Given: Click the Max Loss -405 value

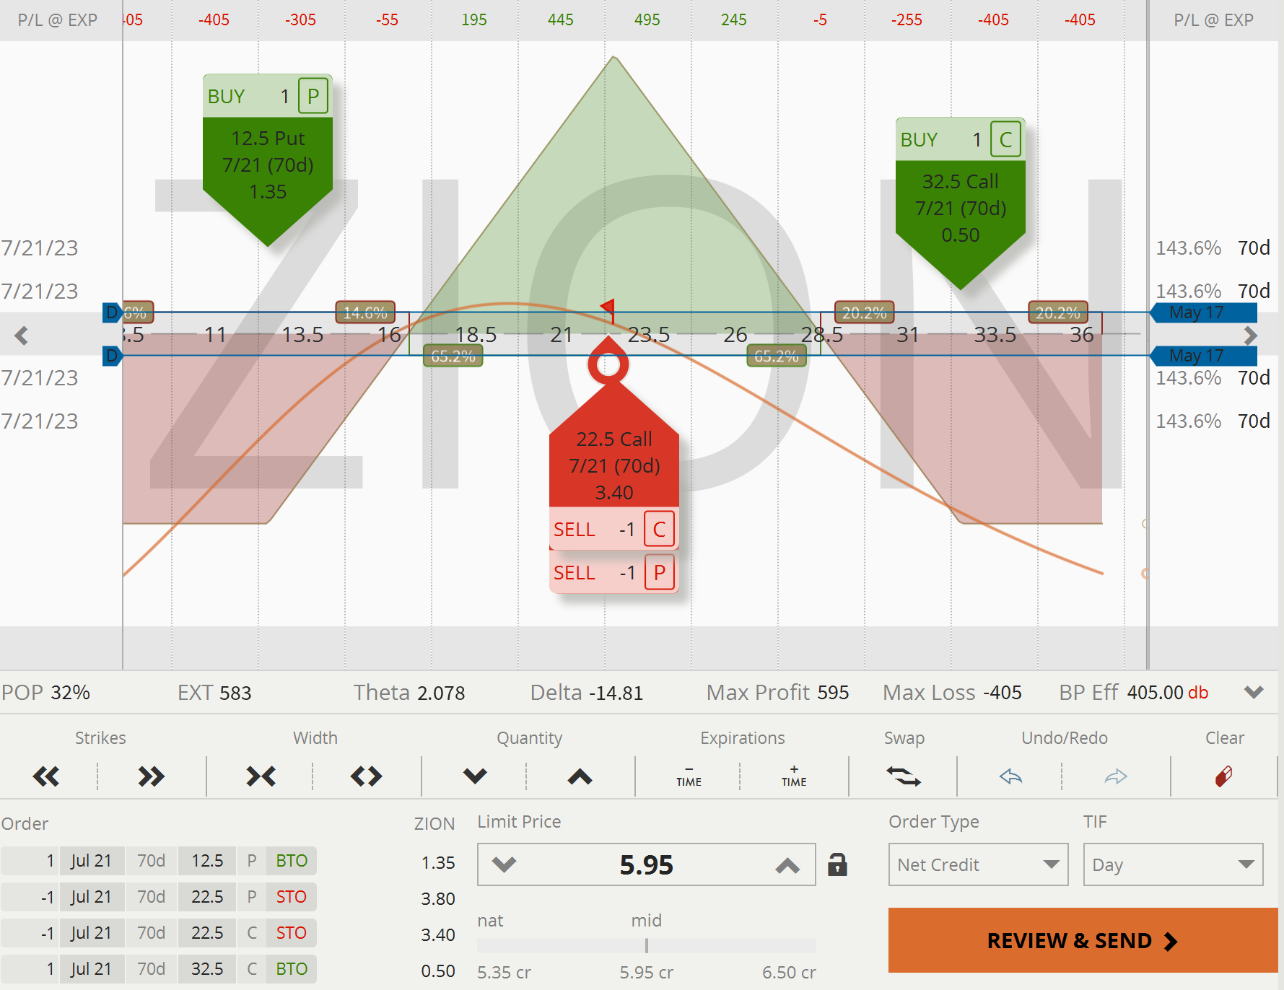Looking at the screenshot, I should click(x=1002, y=693).
